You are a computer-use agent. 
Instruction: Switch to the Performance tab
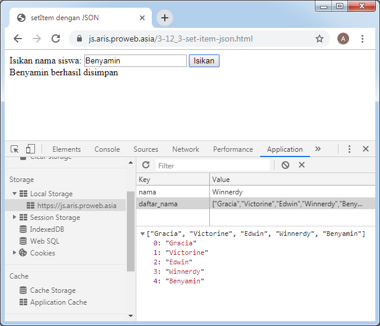tap(233, 149)
